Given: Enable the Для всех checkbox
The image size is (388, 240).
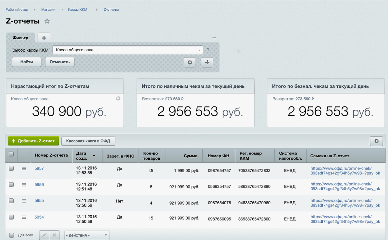Looking at the screenshot, I should click(x=11, y=235).
